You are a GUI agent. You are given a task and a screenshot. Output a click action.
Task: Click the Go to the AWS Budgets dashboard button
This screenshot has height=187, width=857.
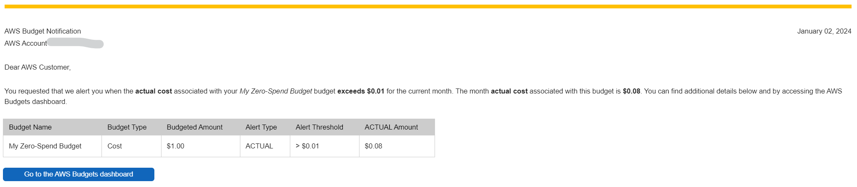point(78,174)
